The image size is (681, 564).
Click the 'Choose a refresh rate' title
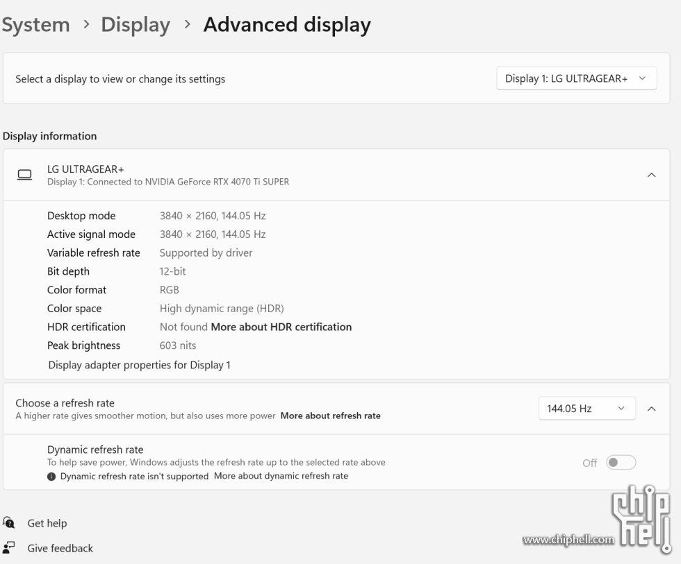[x=65, y=403]
